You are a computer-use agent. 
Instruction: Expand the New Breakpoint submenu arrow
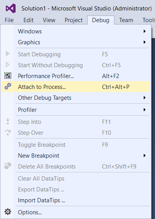[x=144, y=156]
